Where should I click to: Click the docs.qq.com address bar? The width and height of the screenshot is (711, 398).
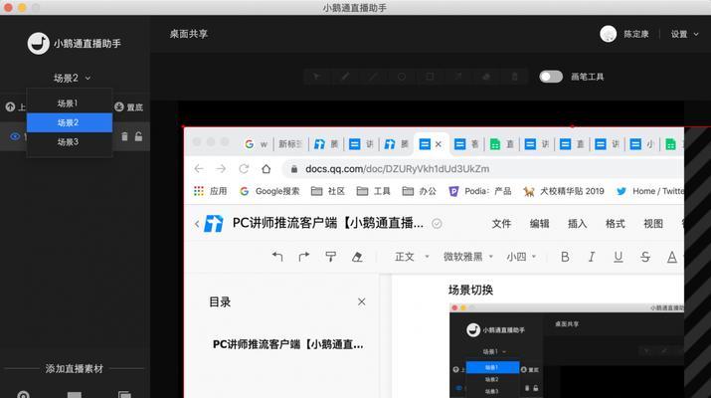pos(483,169)
